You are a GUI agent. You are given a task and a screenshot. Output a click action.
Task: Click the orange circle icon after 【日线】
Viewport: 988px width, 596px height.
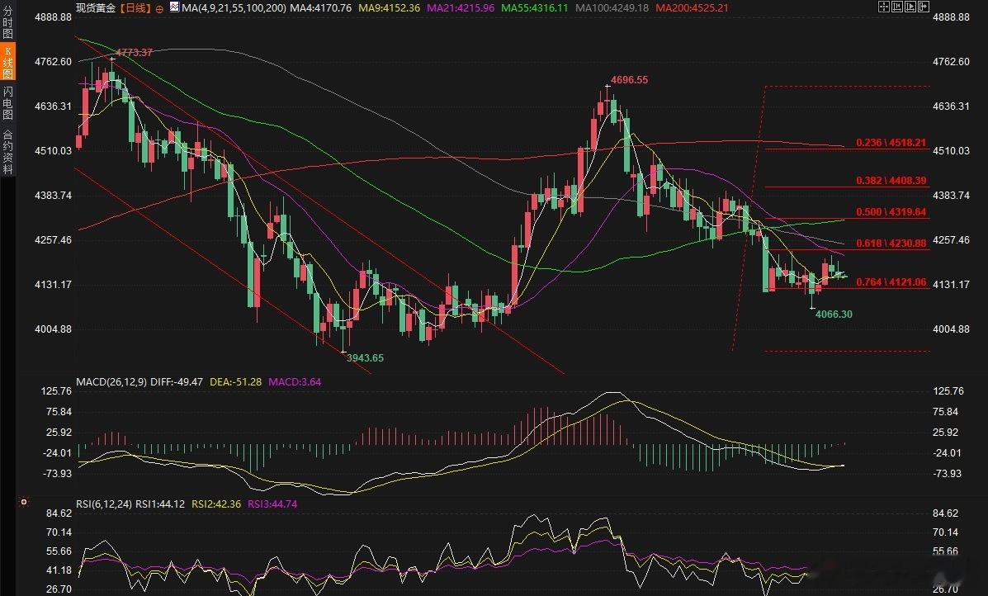coord(158,8)
